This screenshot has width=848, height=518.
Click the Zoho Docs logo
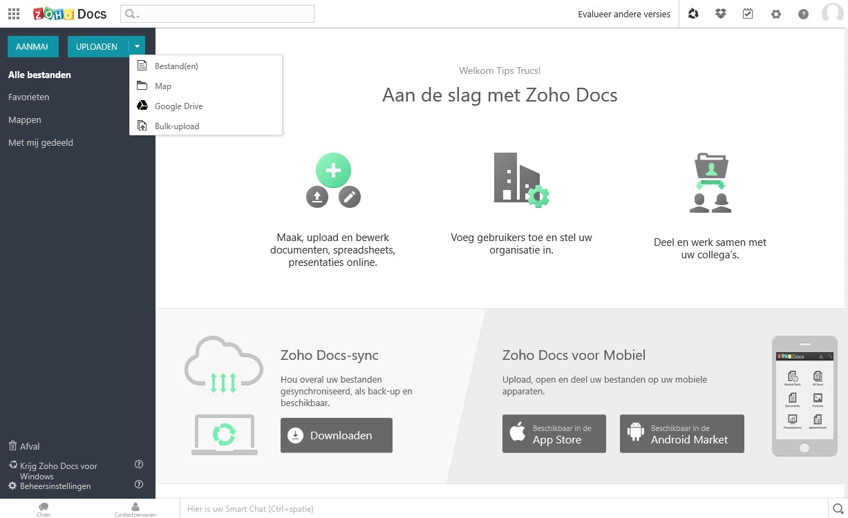coord(70,14)
